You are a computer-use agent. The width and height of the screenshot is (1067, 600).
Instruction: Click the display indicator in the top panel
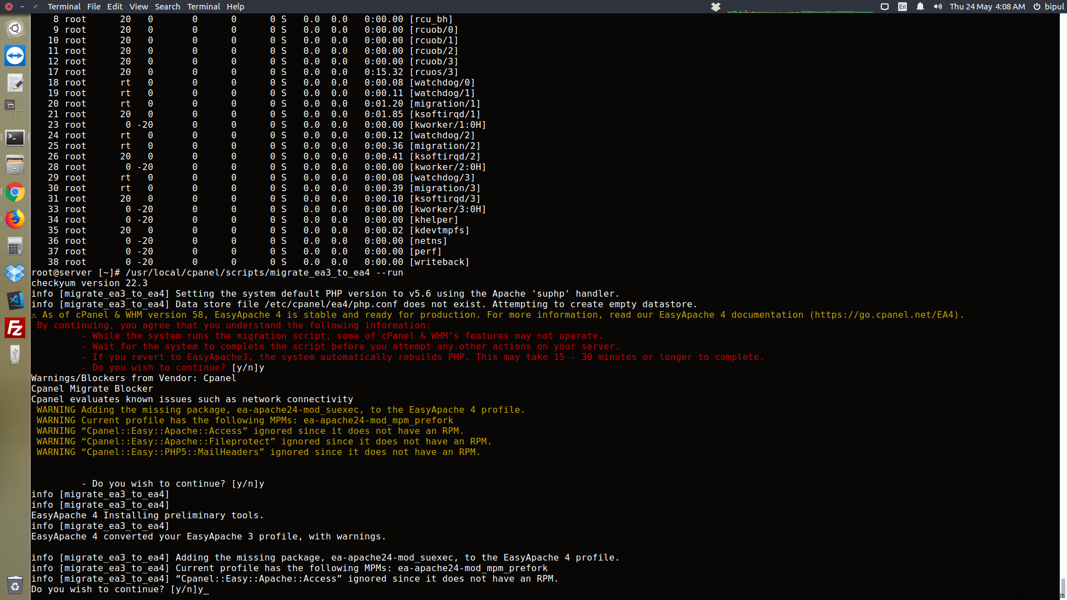coord(885,7)
